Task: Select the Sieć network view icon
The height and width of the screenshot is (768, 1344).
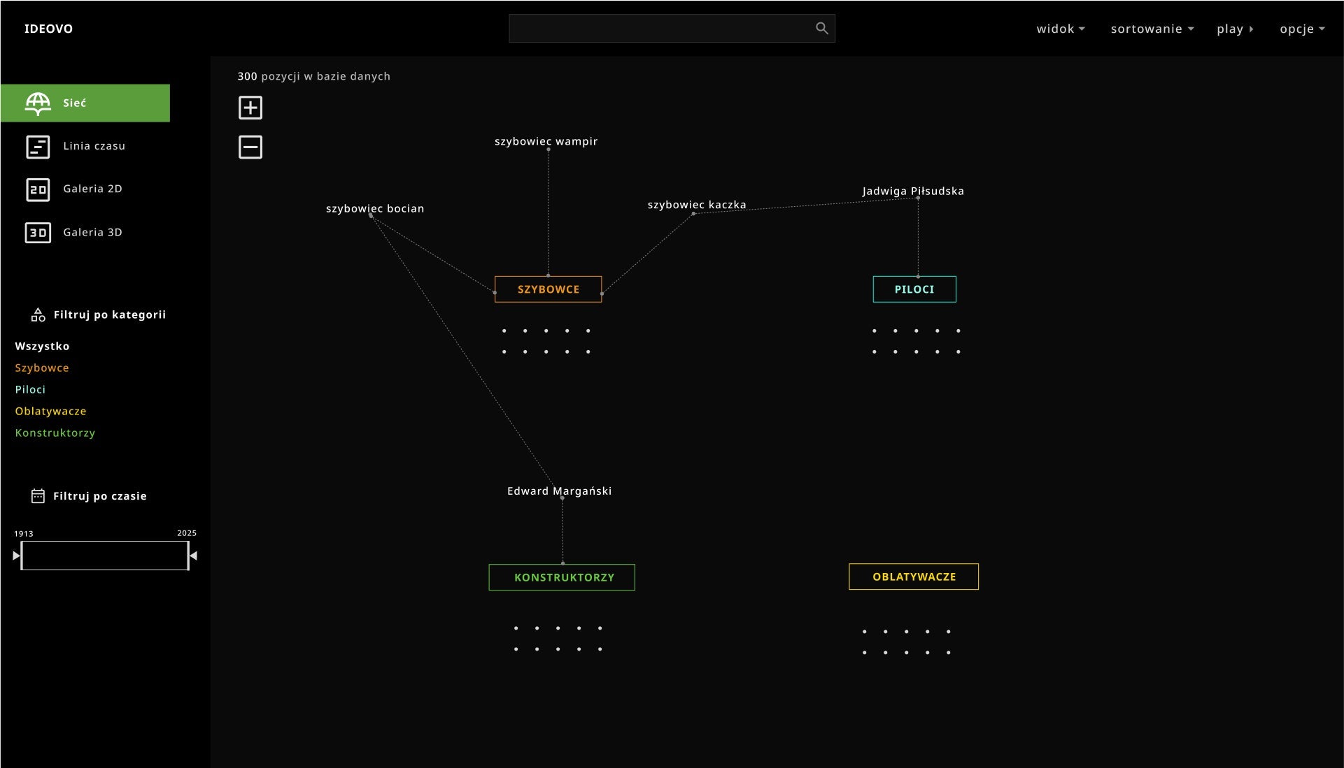Action: 38,103
